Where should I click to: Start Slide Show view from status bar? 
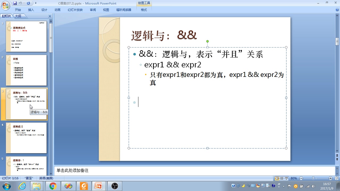click(x=287, y=178)
